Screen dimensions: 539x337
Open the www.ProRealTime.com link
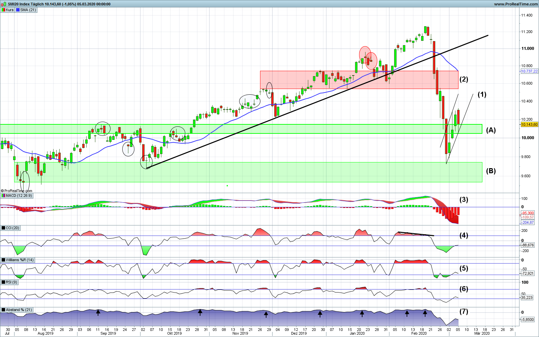pos(516,4)
